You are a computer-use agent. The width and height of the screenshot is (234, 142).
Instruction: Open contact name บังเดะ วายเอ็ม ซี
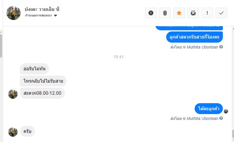[x=42, y=9]
